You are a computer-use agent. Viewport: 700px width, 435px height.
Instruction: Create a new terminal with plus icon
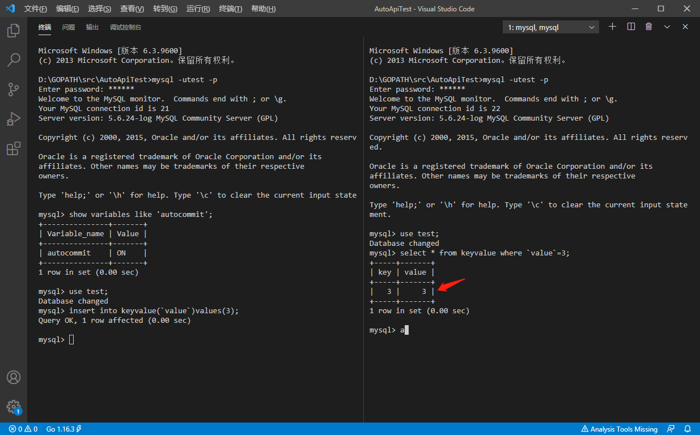coord(612,27)
